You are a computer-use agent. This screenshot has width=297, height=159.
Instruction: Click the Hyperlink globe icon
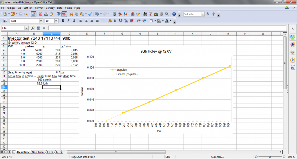[x=115, y=14]
